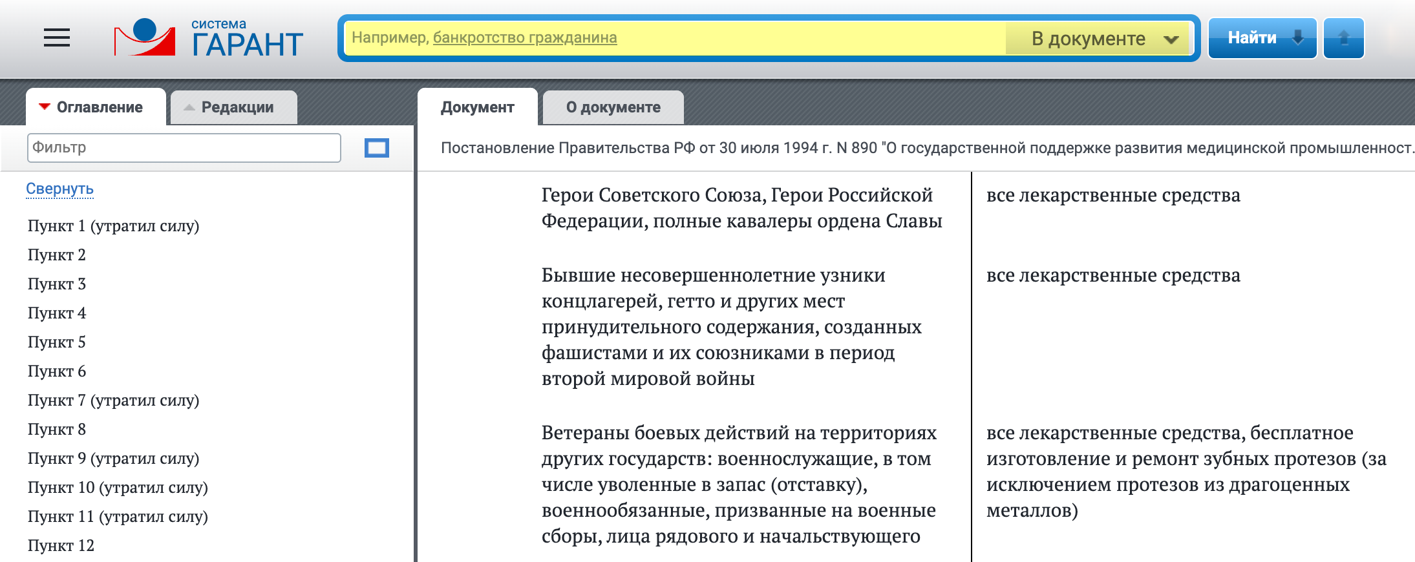The height and width of the screenshot is (562, 1415).
Task: Click the gray arrow on Редакции tab
Action: [x=189, y=107]
